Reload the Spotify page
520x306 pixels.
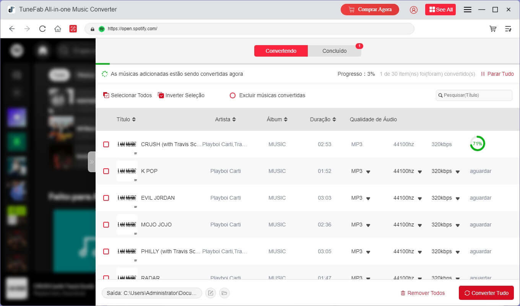click(x=42, y=29)
